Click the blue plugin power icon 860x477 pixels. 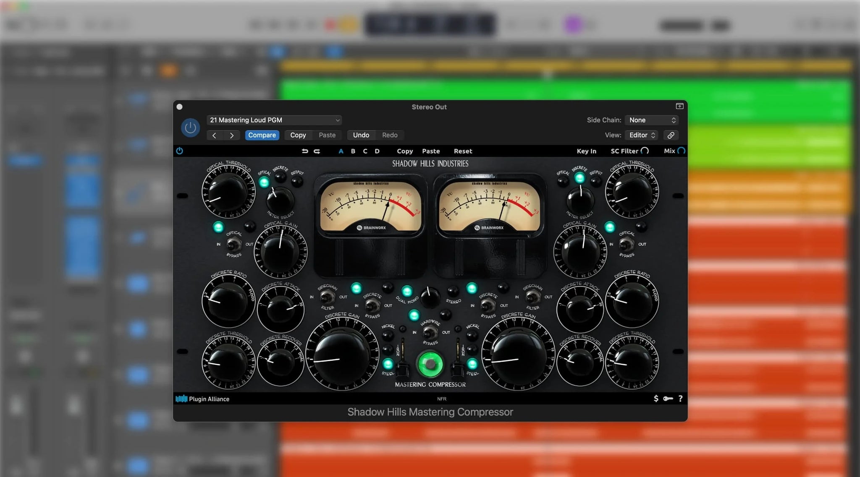pyautogui.click(x=191, y=127)
